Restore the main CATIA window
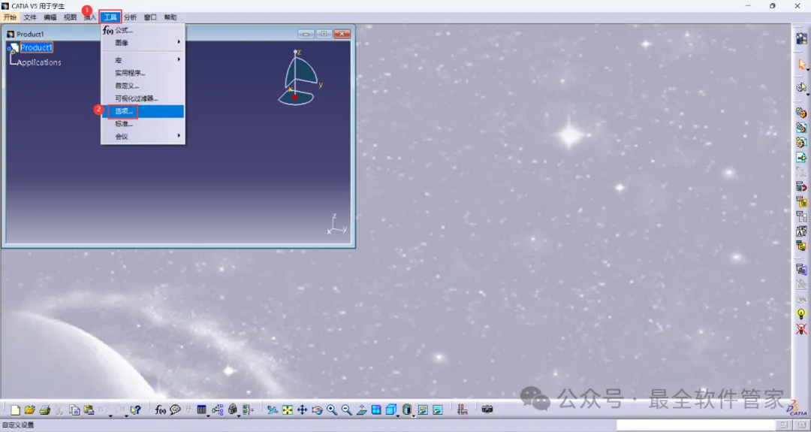 point(772,6)
